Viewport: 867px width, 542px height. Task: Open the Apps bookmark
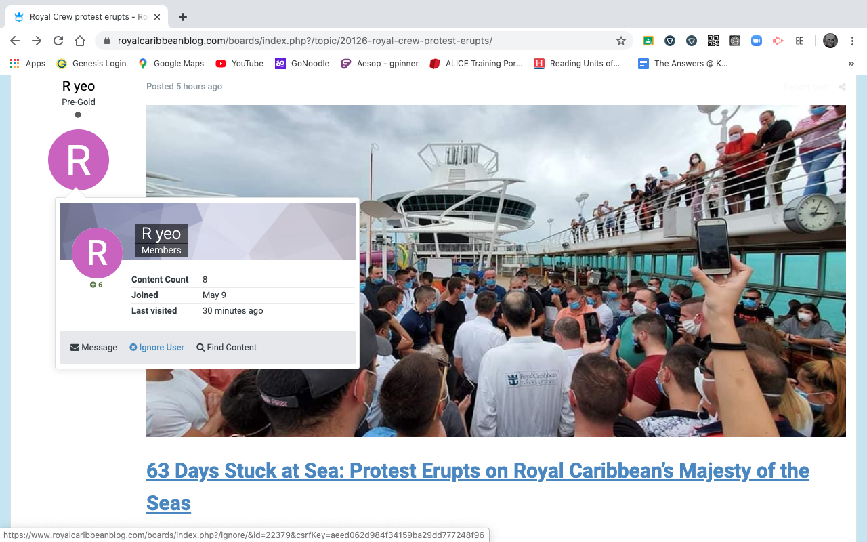coord(28,64)
